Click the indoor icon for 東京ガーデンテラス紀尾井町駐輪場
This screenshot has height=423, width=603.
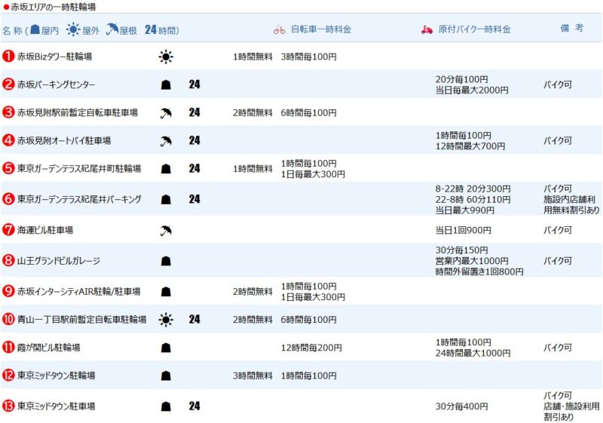[166, 169]
